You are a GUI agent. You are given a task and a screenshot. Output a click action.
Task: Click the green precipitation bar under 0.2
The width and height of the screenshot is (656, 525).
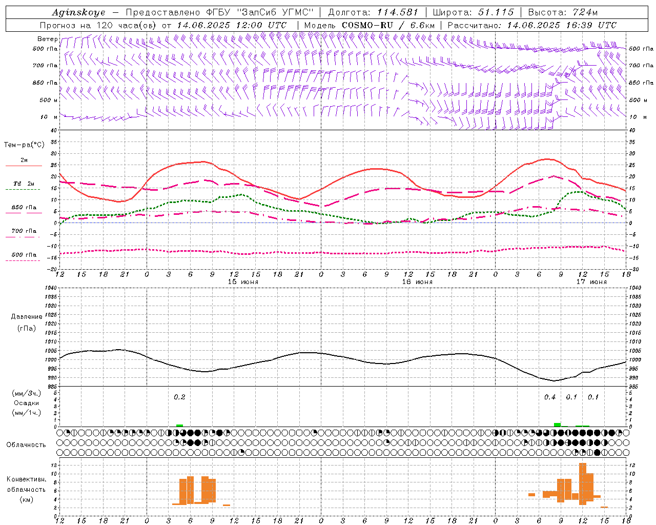[179, 426]
